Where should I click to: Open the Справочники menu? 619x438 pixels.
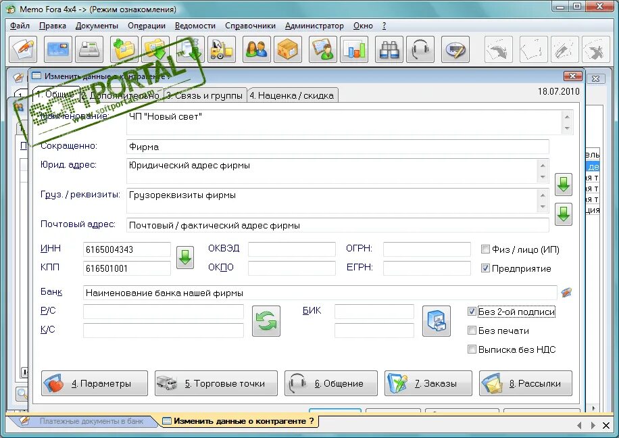pyautogui.click(x=250, y=26)
